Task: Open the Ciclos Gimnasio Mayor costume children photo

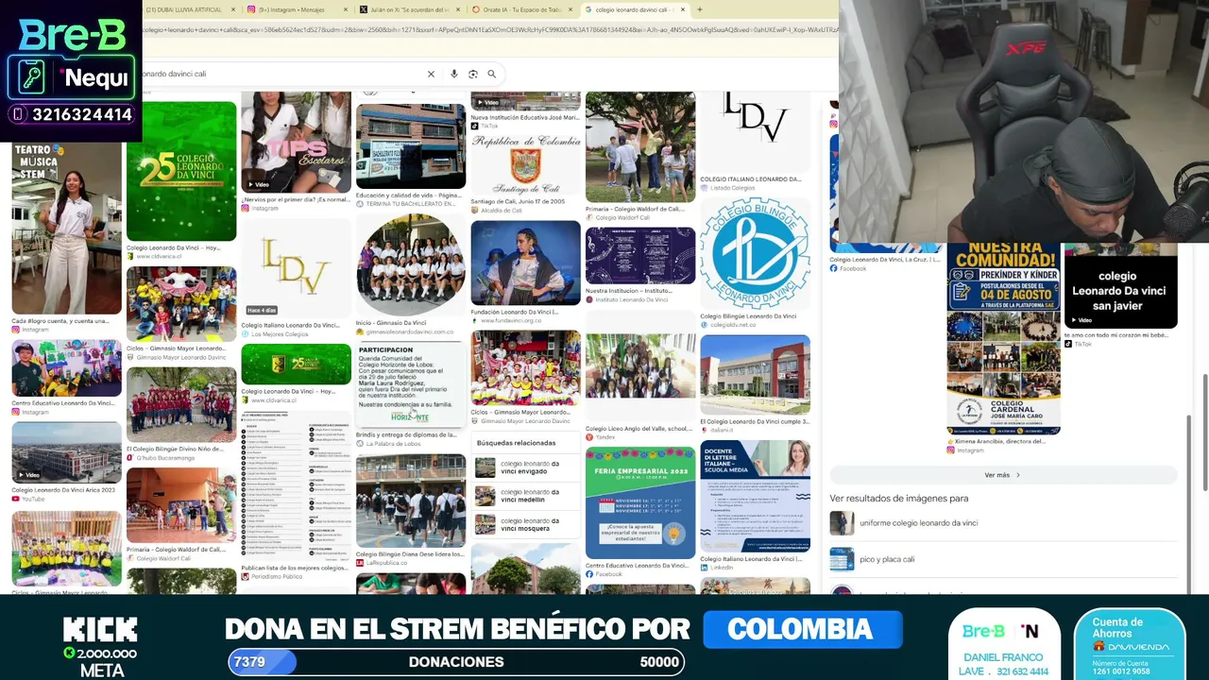Action: tap(525, 367)
